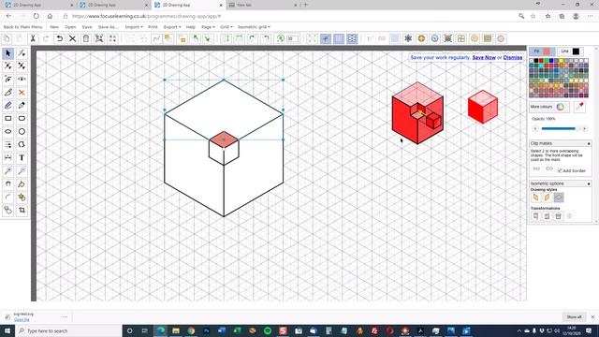
Task: Select the right-face isometric drawing style
Action: point(547,198)
